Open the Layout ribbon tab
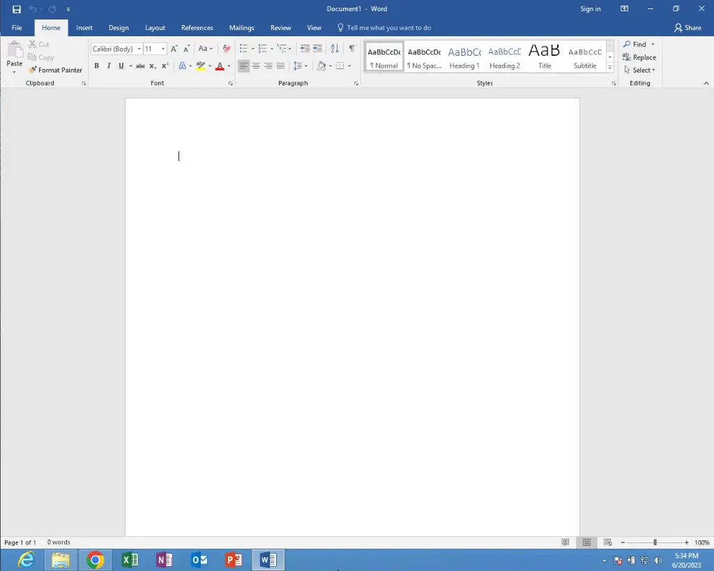The width and height of the screenshot is (714, 571). click(x=155, y=28)
